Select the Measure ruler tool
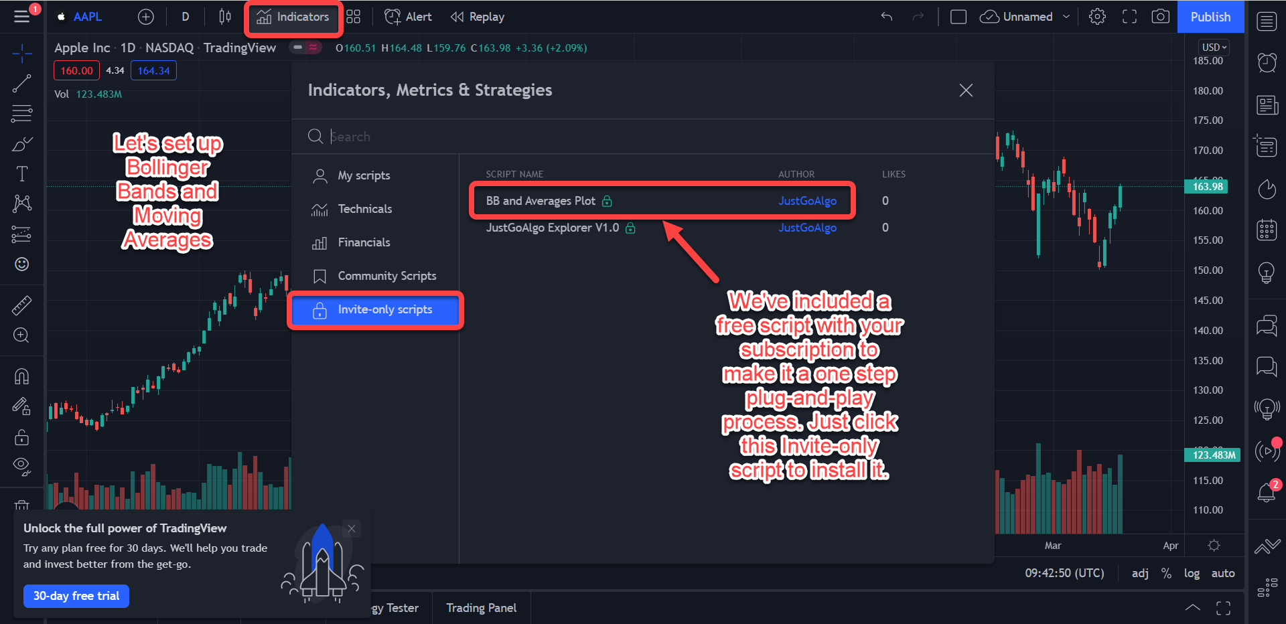 pyautogui.click(x=21, y=306)
